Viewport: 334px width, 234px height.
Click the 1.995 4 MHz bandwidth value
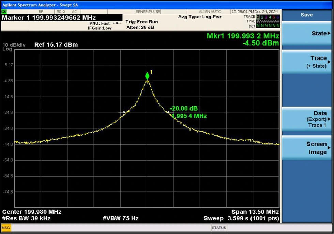point(189,116)
